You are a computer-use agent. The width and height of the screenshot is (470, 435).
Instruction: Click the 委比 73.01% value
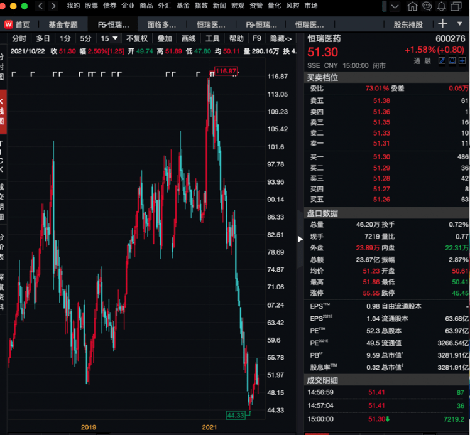(377, 89)
